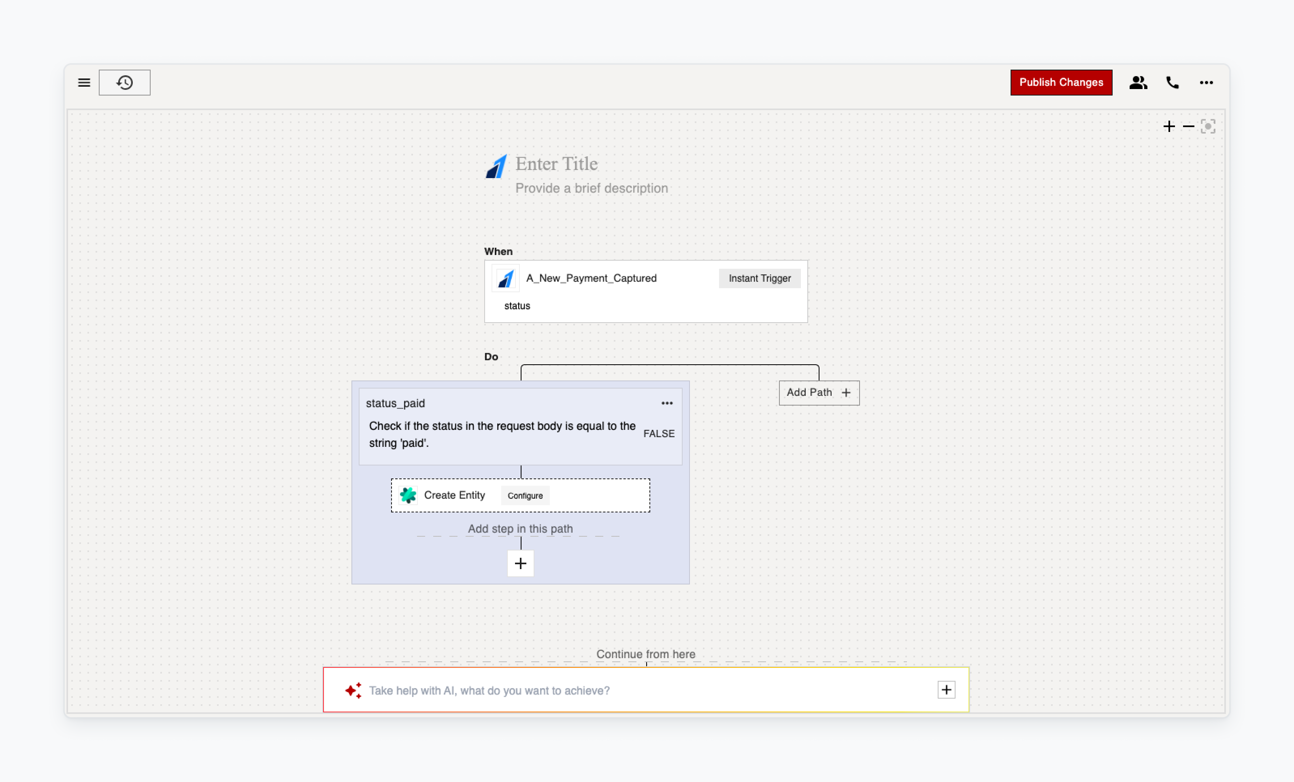Fit canvas to screen icon

tap(1208, 126)
